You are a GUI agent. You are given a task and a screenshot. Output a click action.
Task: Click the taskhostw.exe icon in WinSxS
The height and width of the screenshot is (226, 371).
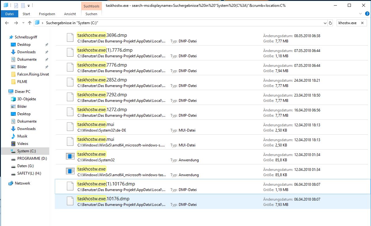tap(70, 171)
